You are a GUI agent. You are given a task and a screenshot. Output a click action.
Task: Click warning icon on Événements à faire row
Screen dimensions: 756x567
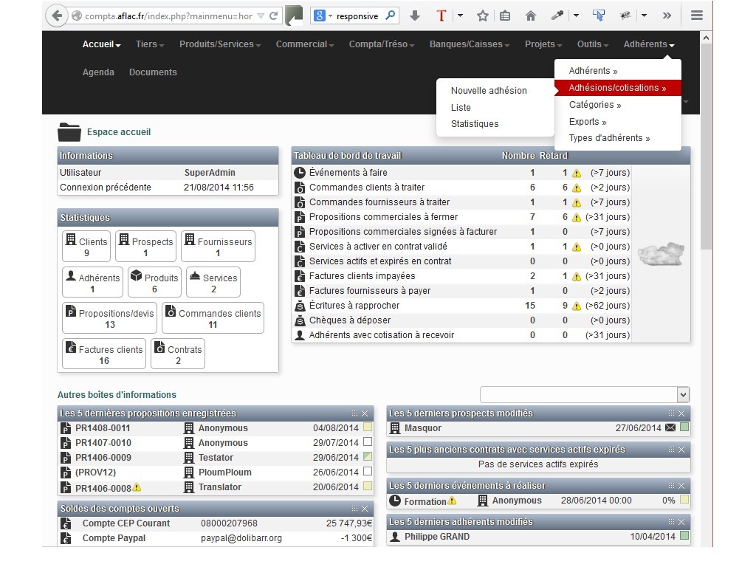point(577,173)
